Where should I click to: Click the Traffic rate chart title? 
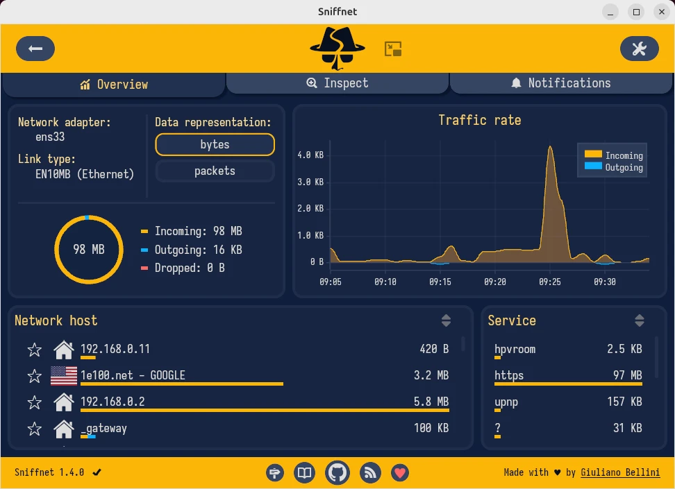click(x=480, y=120)
